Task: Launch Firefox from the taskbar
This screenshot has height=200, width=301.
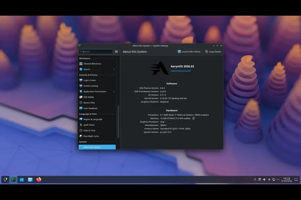Action: pyautogui.click(x=38, y=179)
